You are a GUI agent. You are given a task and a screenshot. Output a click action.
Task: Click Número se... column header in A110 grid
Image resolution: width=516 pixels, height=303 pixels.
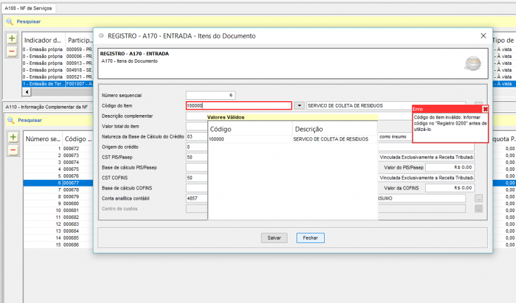pyautogui.click(x=43, y=139)
